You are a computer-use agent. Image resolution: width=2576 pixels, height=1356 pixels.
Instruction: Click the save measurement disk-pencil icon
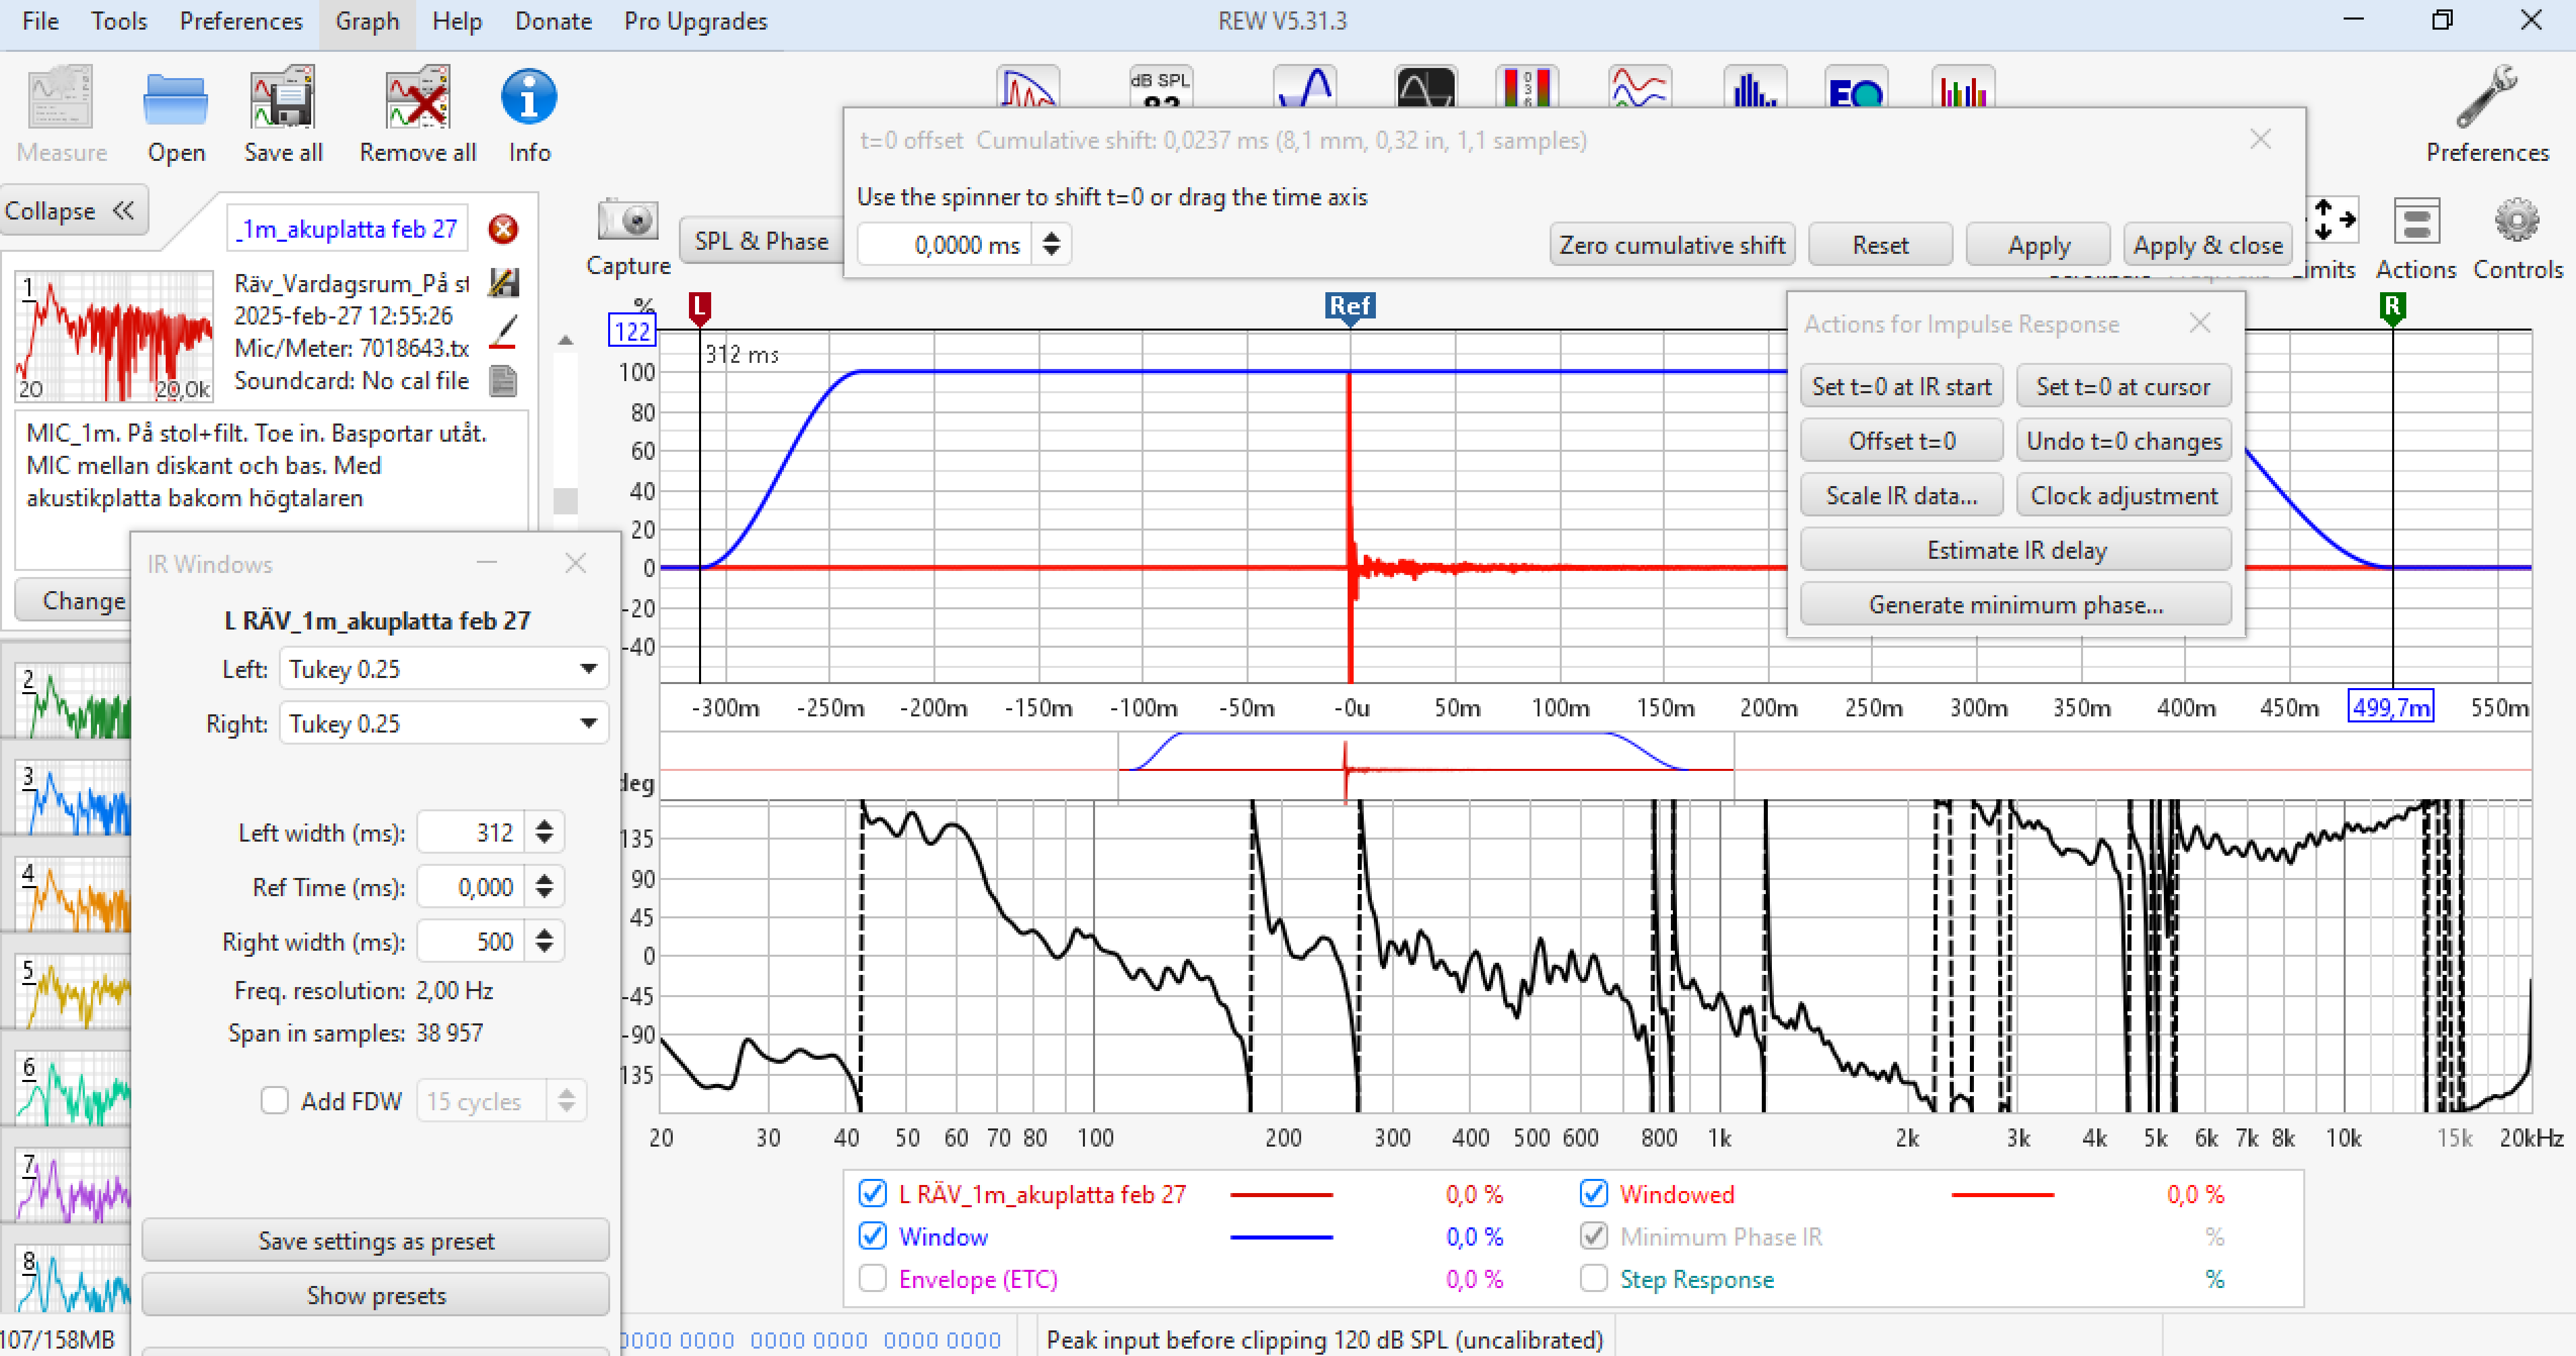click(503, 282)
